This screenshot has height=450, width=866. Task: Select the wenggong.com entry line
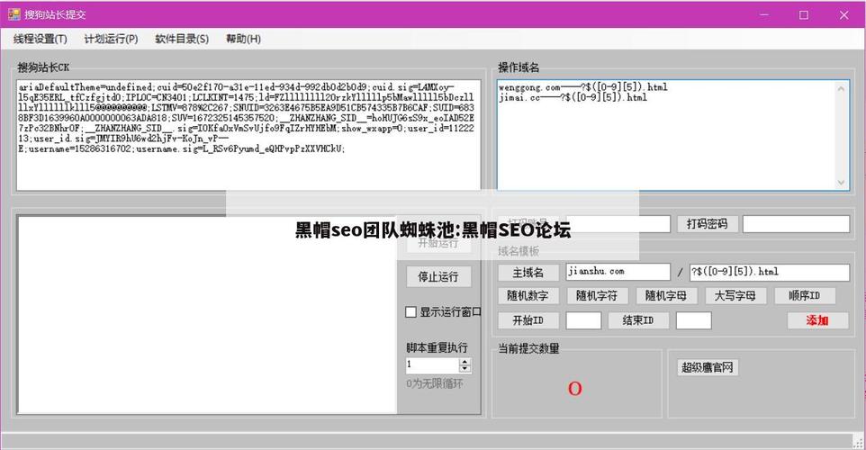(582, 87)
